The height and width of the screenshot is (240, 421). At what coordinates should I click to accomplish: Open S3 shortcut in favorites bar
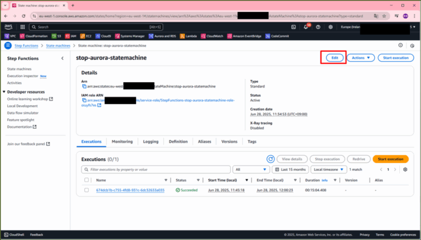[x=57, y=36]
